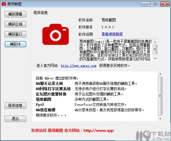The image size is (171, 141).
Task: Quit the app with 退出 button
Action: pyautogui.click(x=15, y=119)
